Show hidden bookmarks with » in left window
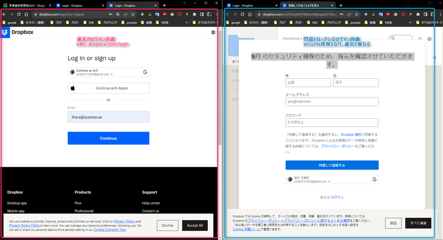The height and width of the screenshot is (240, 443). [187, 22]
